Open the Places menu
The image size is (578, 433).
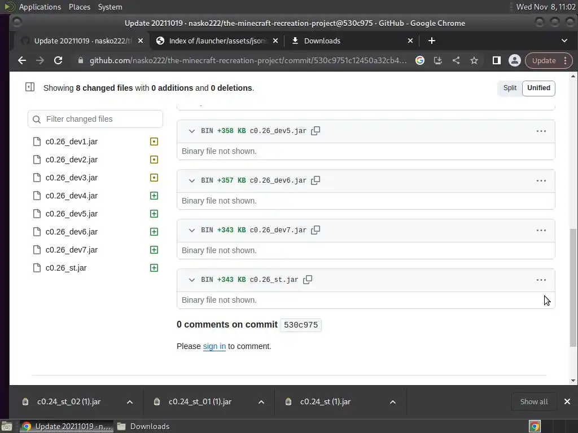80,7
